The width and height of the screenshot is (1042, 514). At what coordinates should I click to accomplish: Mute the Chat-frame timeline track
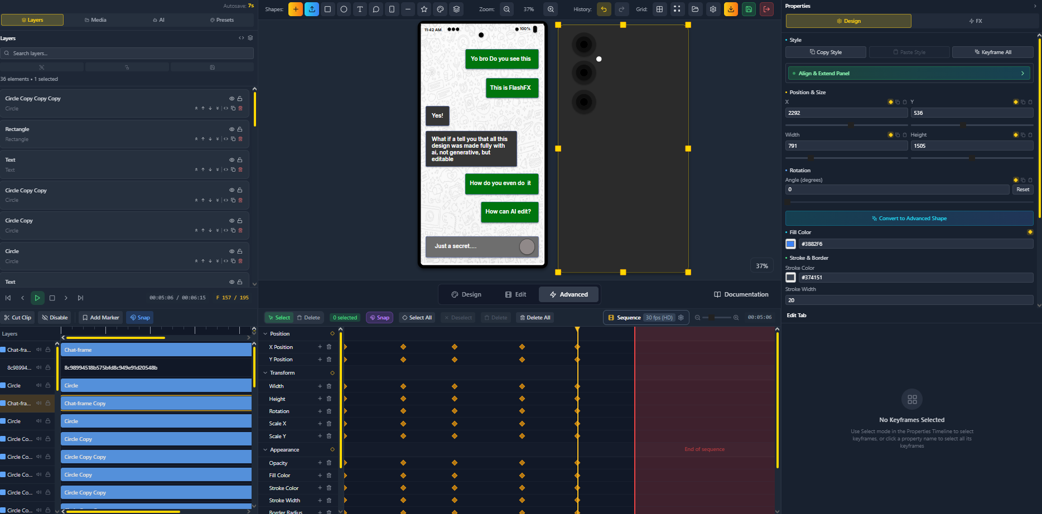click(38, 350)
